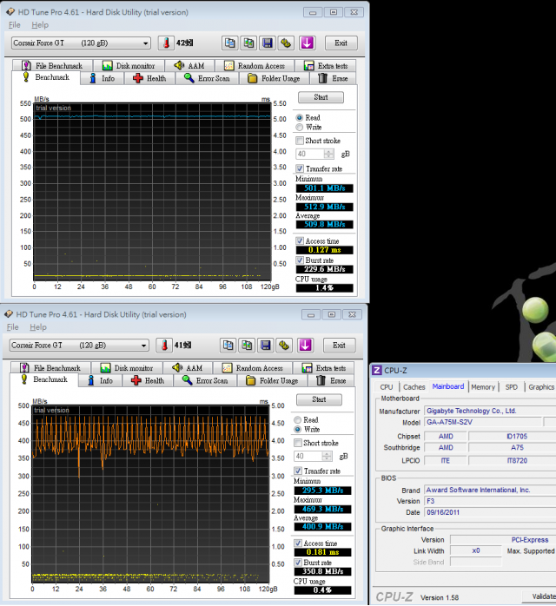
Task: Open AAM tab in top HD Tune window
Action: pos(189,66)
